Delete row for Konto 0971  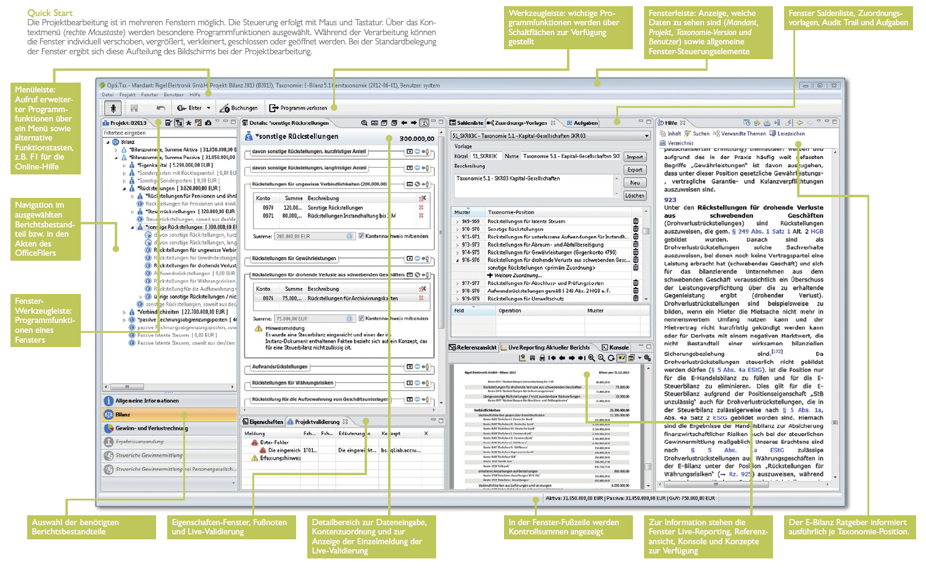click(421, 216)
